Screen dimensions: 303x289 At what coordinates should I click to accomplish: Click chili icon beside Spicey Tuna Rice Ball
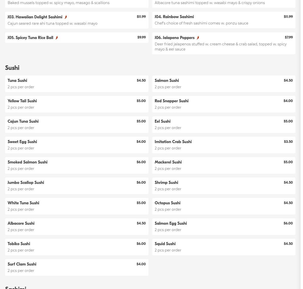[x=56, y=38]
